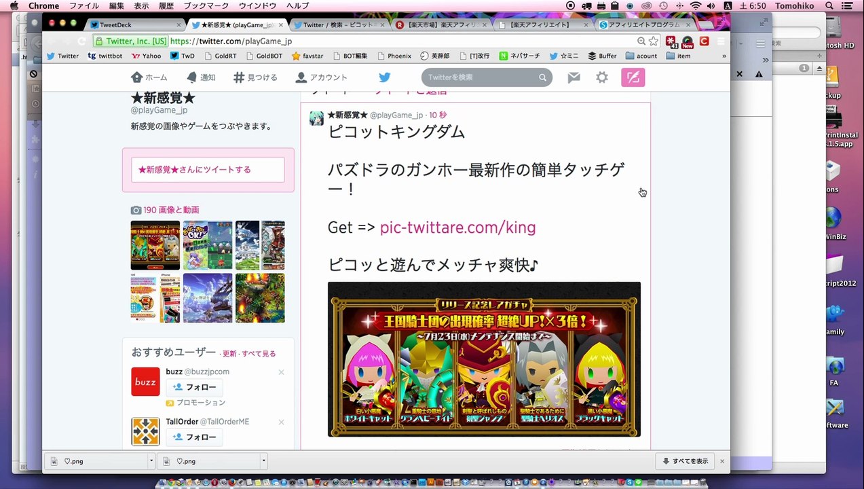Open the GoldBOT bookmark
The height and width of the screenshot is (489, 864).
coord(263,56)
